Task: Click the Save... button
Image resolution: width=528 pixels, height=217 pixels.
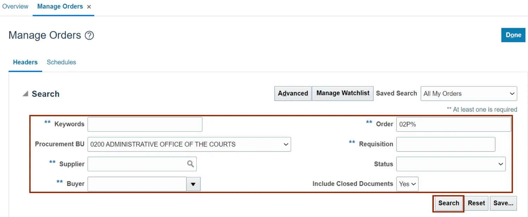Action: [x=503, y=203]
